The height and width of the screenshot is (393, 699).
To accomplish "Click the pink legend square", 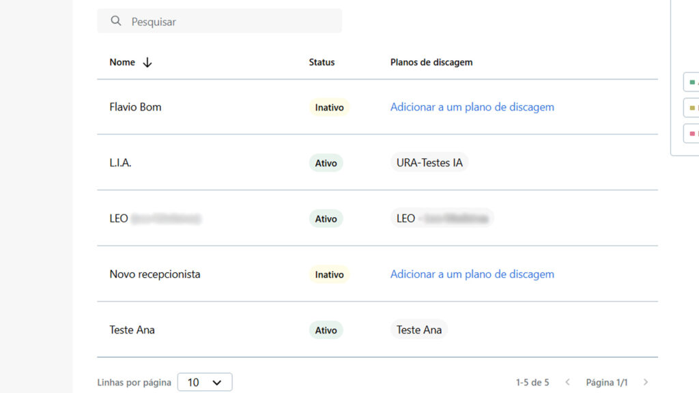I will coord(692,134).
